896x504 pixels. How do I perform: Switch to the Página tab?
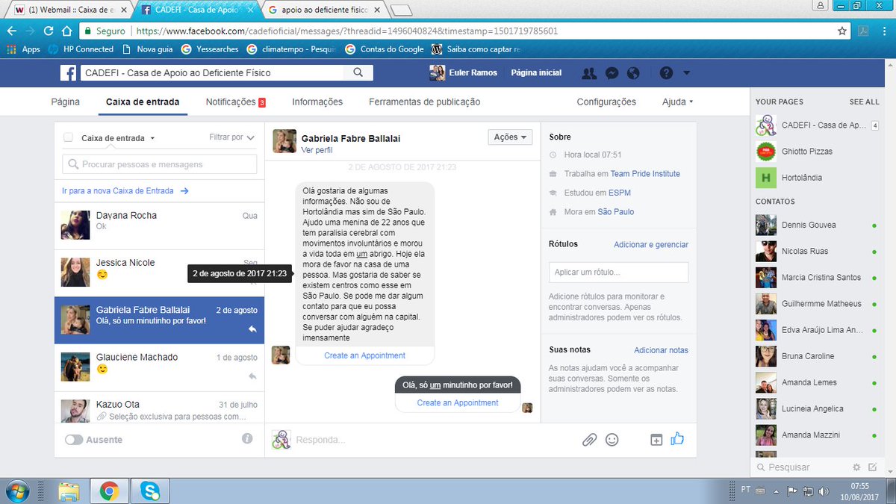click(x=65, y=102)
